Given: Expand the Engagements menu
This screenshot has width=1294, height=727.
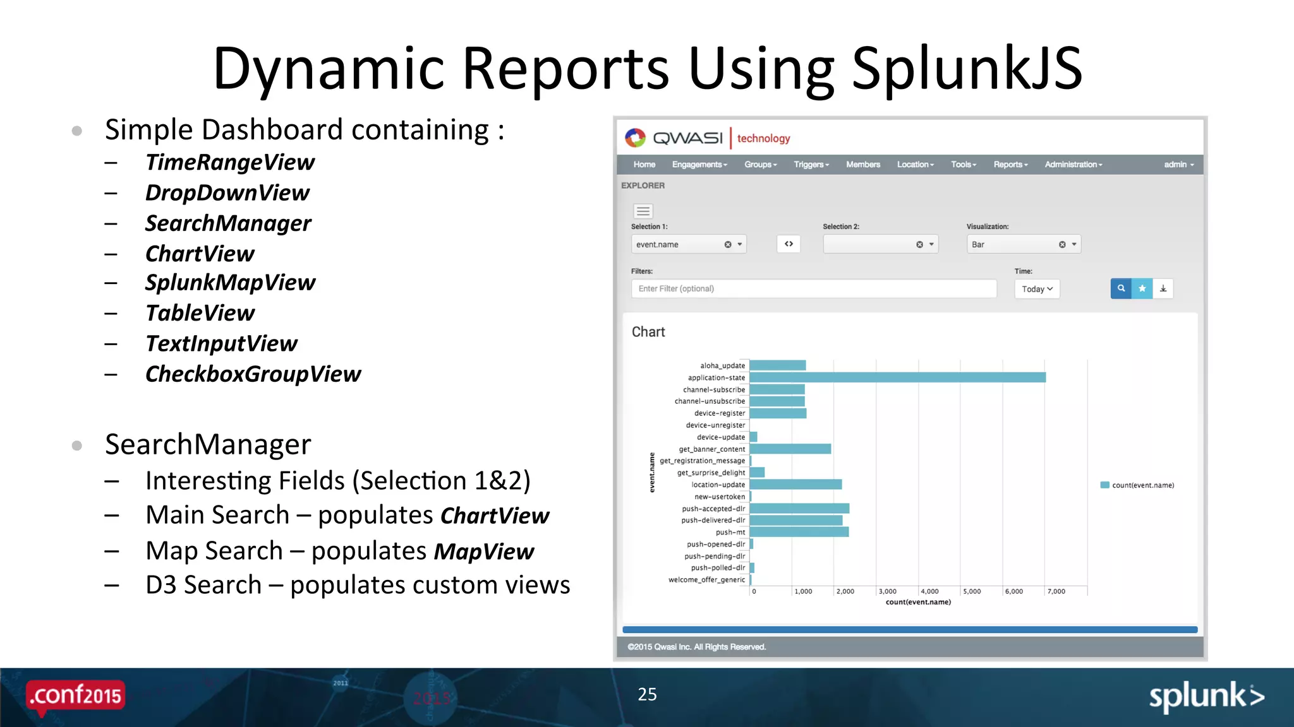Looking at the screenshot, I should (x=699, y=165).
